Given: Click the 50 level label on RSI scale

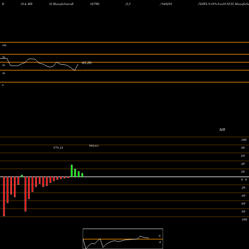Looking at the screenshot, I should pyautogui.click(x=3, y=65).
